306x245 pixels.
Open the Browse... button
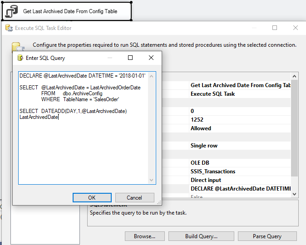[145, 236]
